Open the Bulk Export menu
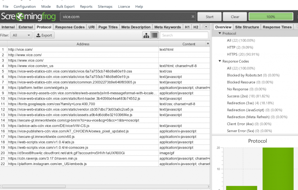 (x=65, y=6)
